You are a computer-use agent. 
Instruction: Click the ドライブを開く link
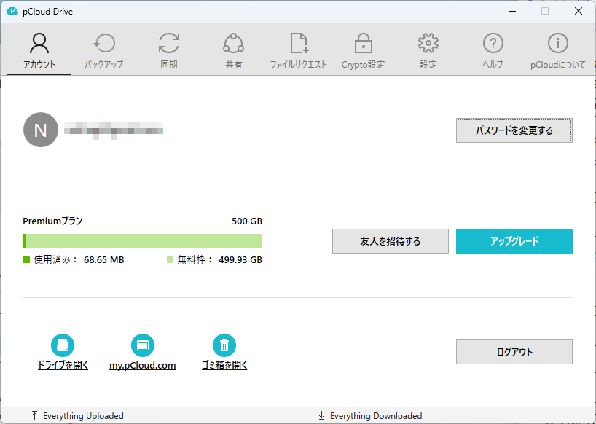[63, 366]
